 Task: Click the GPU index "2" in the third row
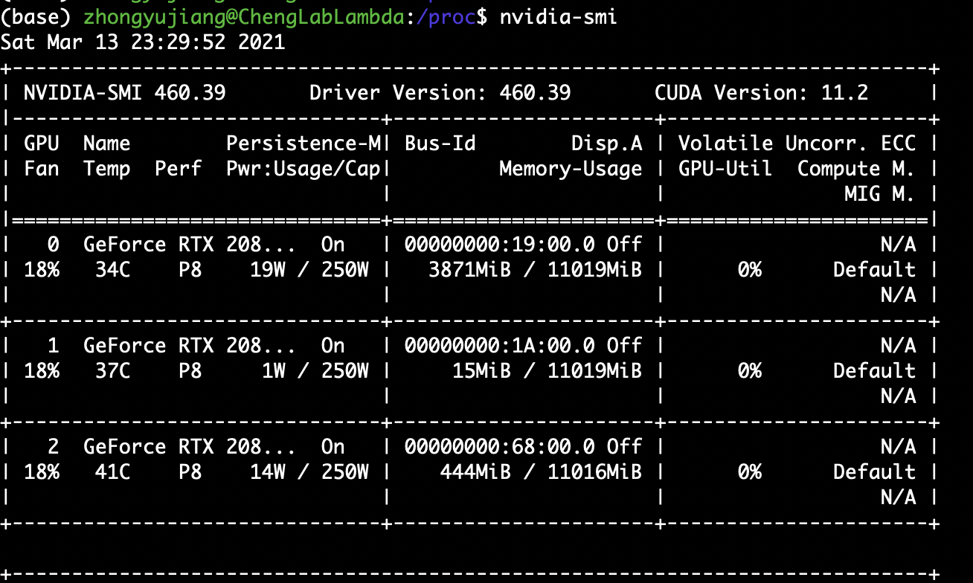pyautogui.click(x=54, y=447)
